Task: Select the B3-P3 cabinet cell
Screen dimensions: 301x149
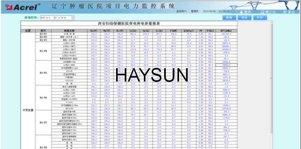Action: coord(43,40)
